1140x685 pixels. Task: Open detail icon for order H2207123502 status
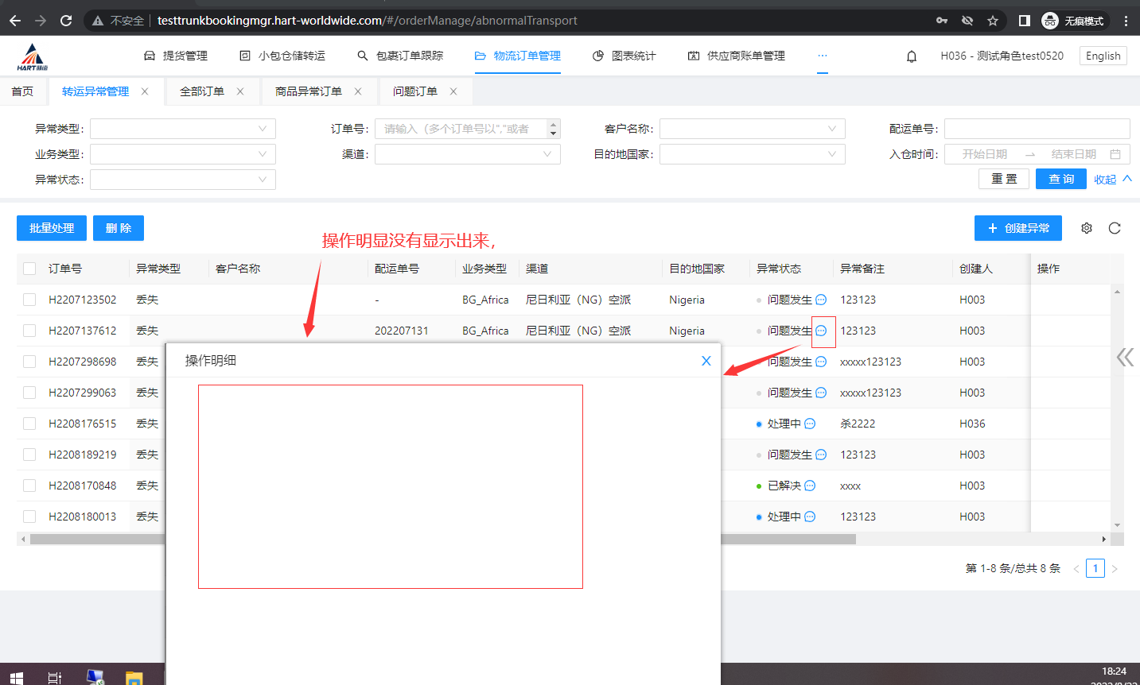click(x=822, y=300)
